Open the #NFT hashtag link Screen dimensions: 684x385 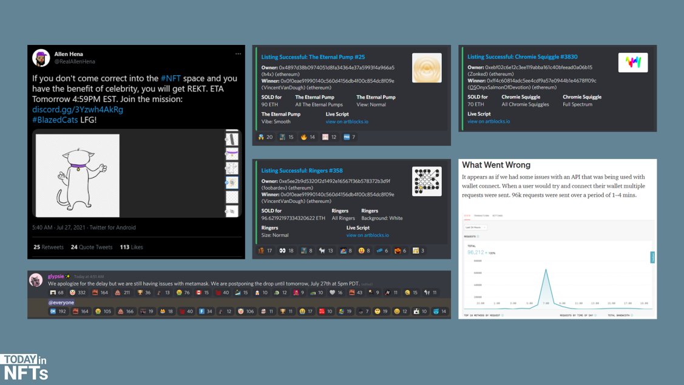171,78
